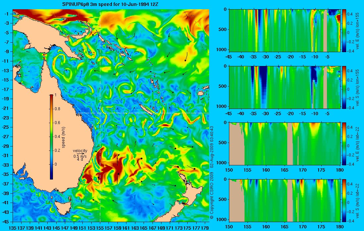Viewport: 364px width, 231px height.
Task: Click the "vel. E (m/s) lat=-22" label
Action: [358, 144]
